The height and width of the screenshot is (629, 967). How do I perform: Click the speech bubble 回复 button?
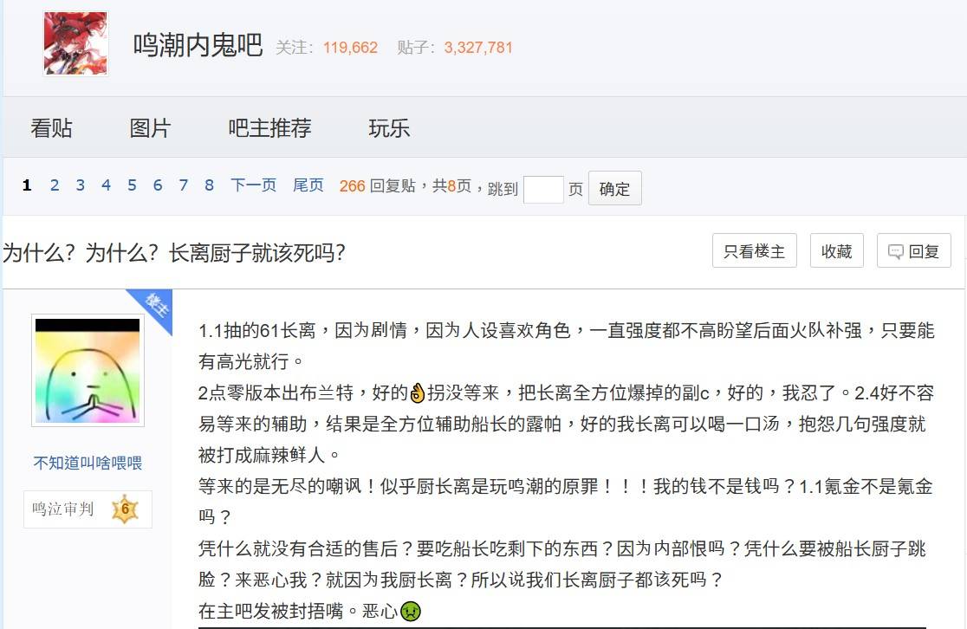coord(913,251)
